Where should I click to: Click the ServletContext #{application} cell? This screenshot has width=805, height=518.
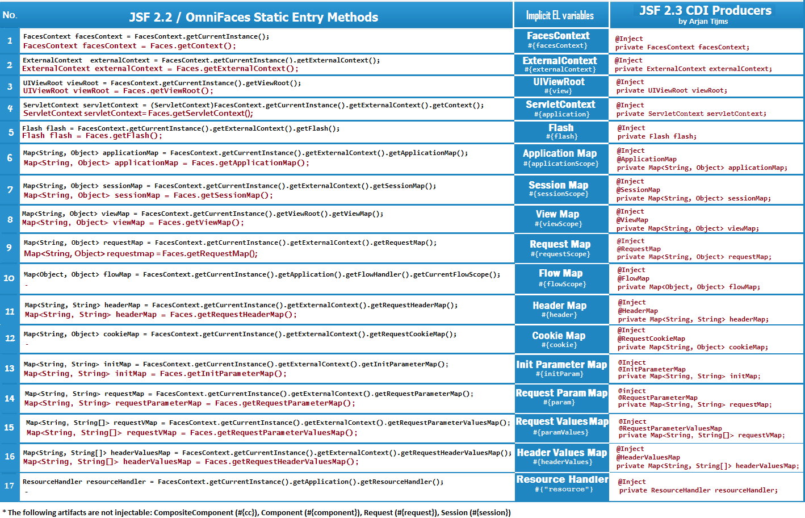pos(561,109)
